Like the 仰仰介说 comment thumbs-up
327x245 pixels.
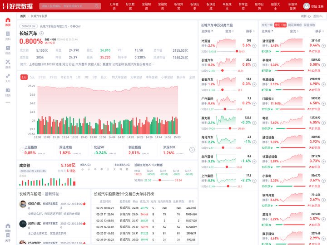click(84, 204)
